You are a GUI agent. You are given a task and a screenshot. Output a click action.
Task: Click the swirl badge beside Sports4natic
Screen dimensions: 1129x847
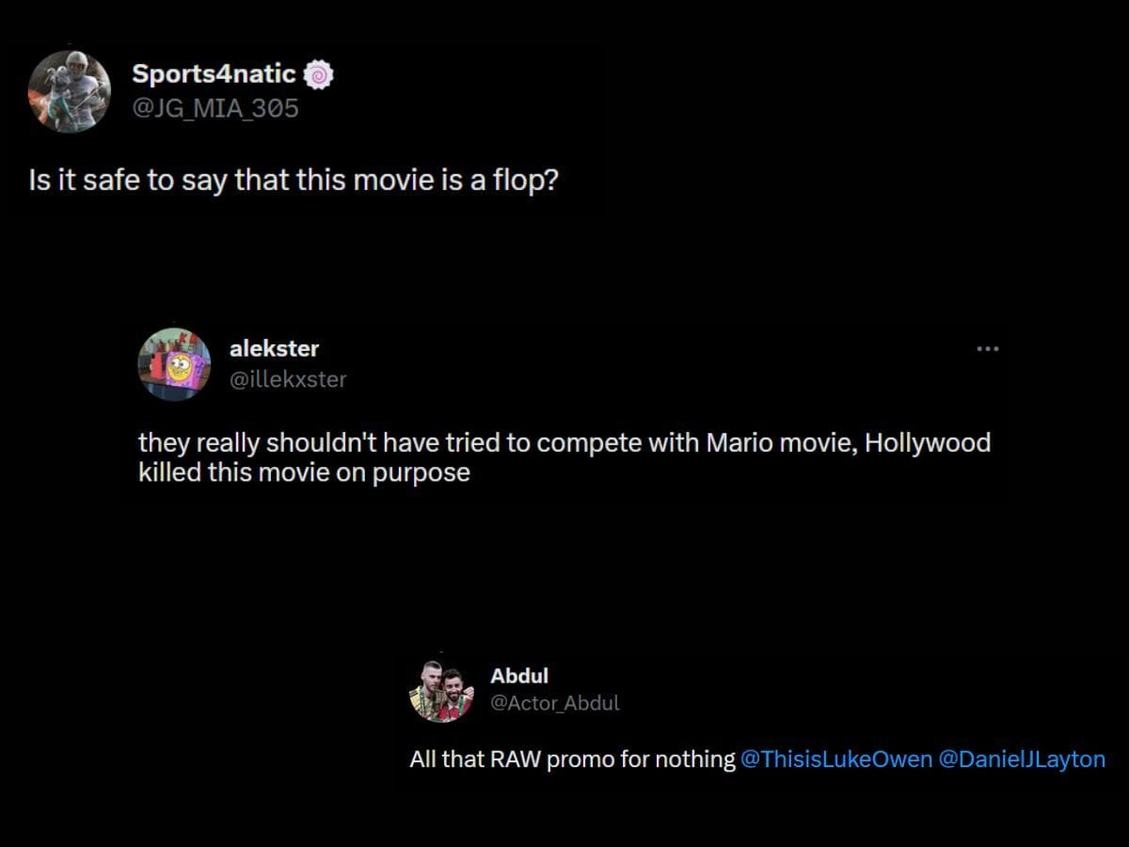pyautogui.click(x=318, y=72)
